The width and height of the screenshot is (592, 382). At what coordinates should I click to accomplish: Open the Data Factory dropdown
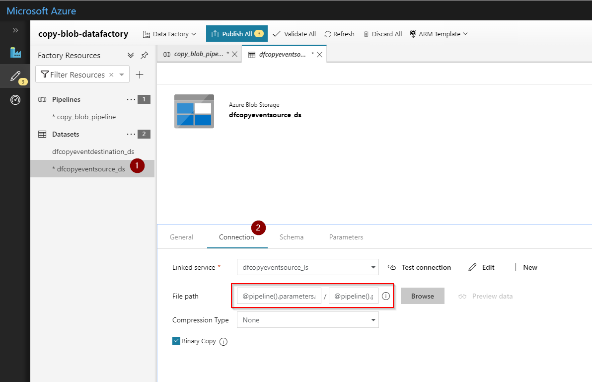[x=169, y=34]
